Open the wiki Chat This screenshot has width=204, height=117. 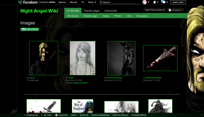(x=129, y=16)
